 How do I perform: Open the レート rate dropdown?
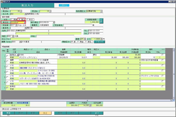pos(101,39)
